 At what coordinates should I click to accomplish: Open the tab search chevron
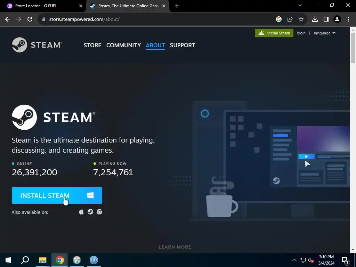(300, 5)
